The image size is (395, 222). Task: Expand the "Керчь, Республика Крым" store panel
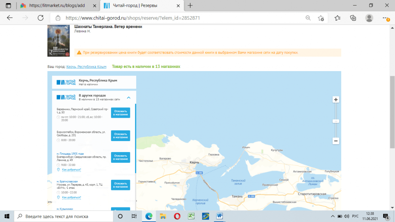point(94,82)
